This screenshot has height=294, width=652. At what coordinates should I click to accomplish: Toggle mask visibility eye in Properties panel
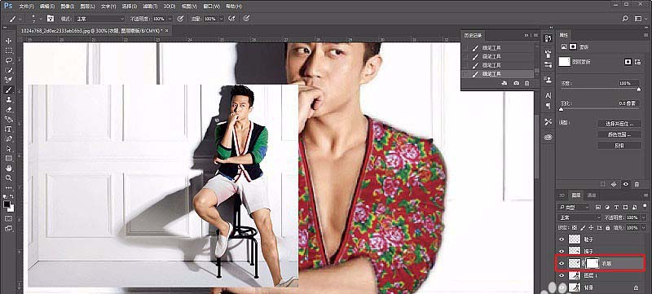(625, 184)
